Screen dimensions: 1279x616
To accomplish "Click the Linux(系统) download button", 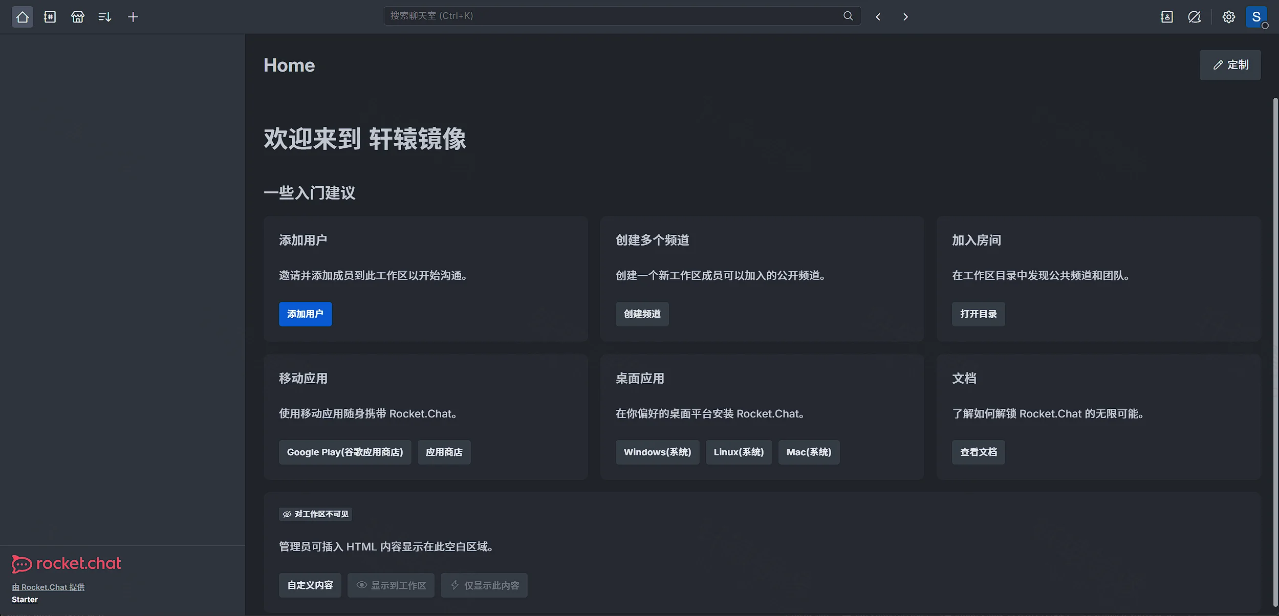I will pyautogui.click(x=739, y=452).
